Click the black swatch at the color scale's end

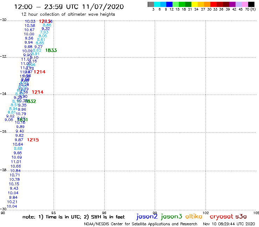251,4
